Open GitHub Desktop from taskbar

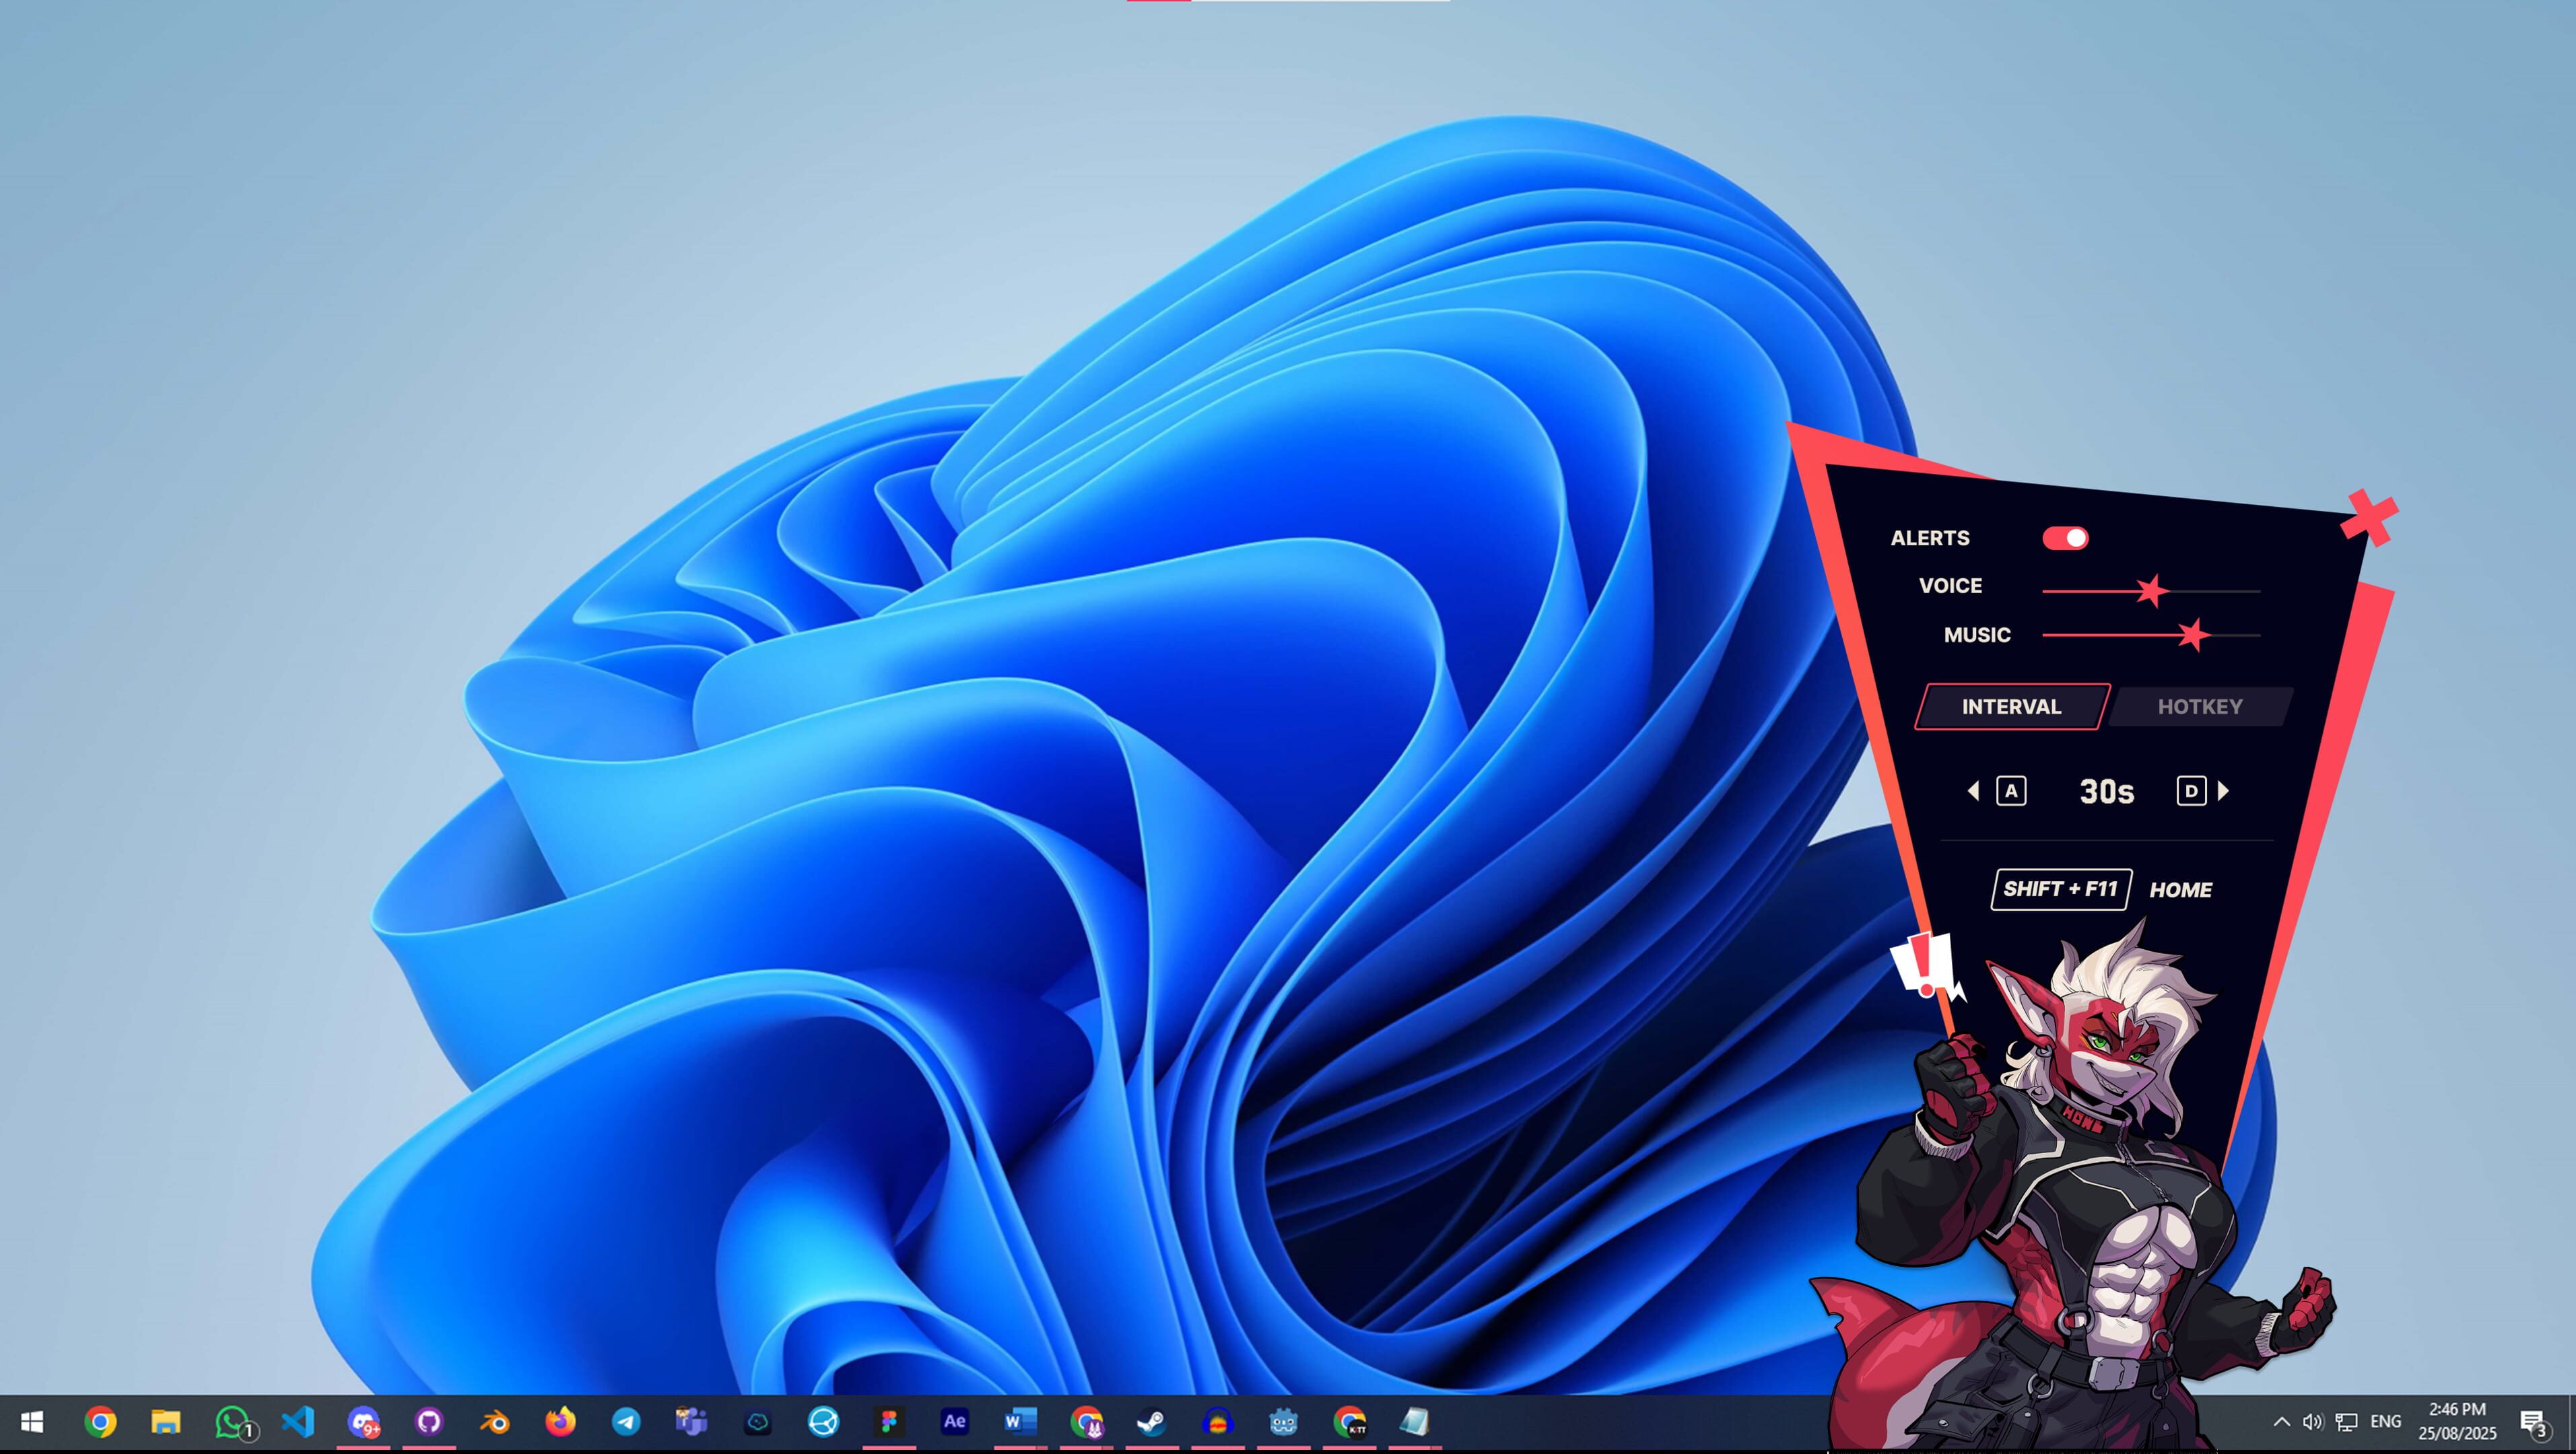pos(429,1421)
